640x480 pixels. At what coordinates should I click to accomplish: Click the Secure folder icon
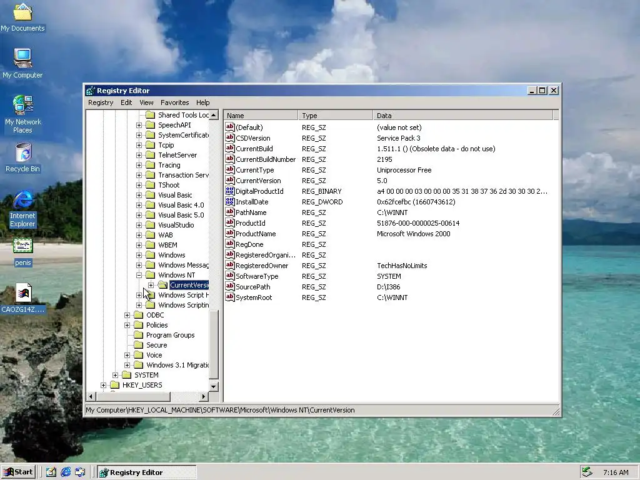pos(139,345)
